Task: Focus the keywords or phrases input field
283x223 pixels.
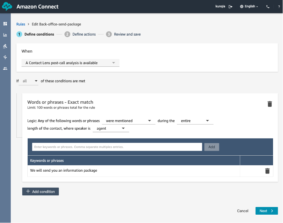Action: 117,147
